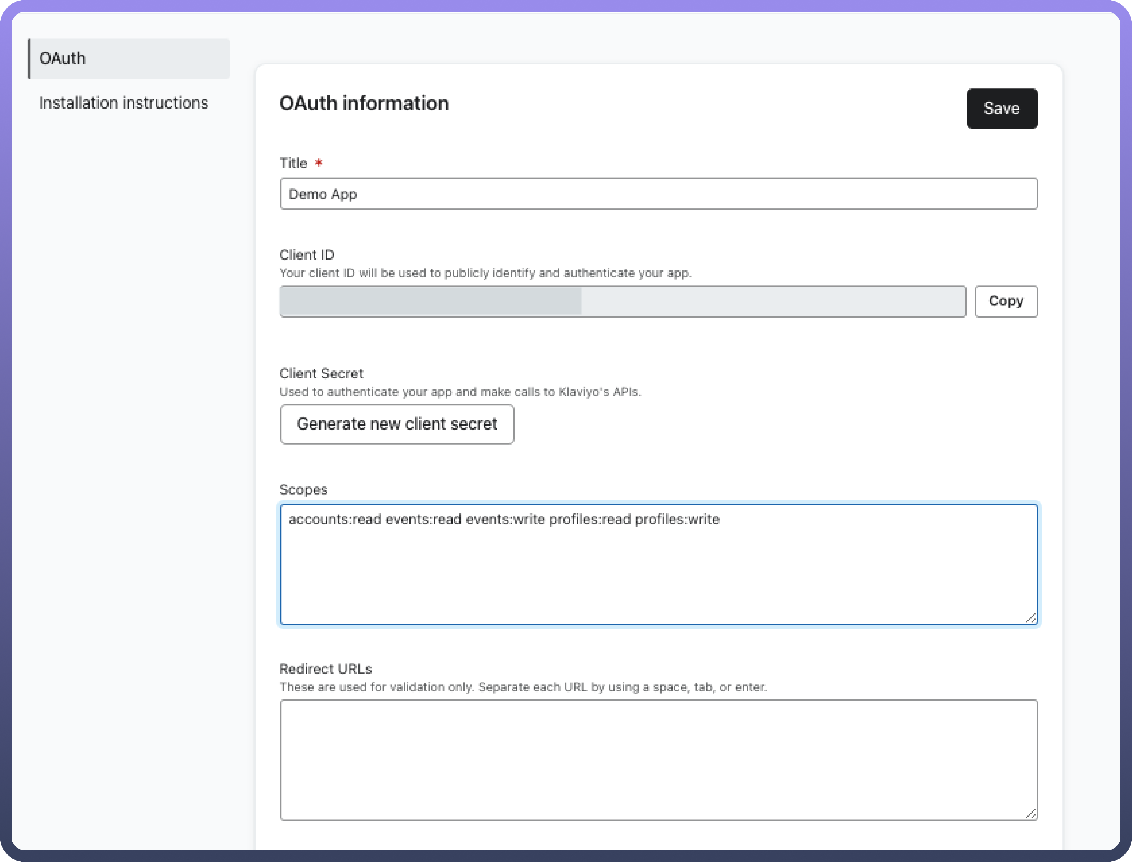
Task: Click the Client ID description text
Action: pyautogui.click(x=485, y=273)
